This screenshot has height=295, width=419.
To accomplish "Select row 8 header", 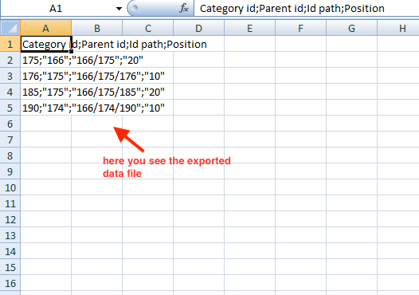I will coord(10,155).
